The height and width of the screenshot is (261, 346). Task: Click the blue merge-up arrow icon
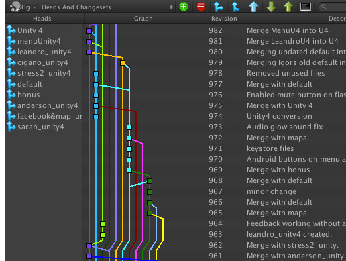coord(235,7)
